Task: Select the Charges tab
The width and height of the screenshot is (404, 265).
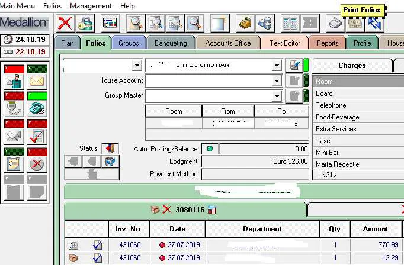Action: [x=352, y=66]
